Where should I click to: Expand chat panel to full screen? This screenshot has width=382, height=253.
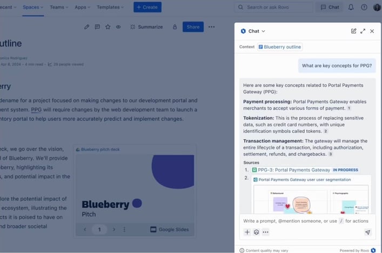(363, 31)
